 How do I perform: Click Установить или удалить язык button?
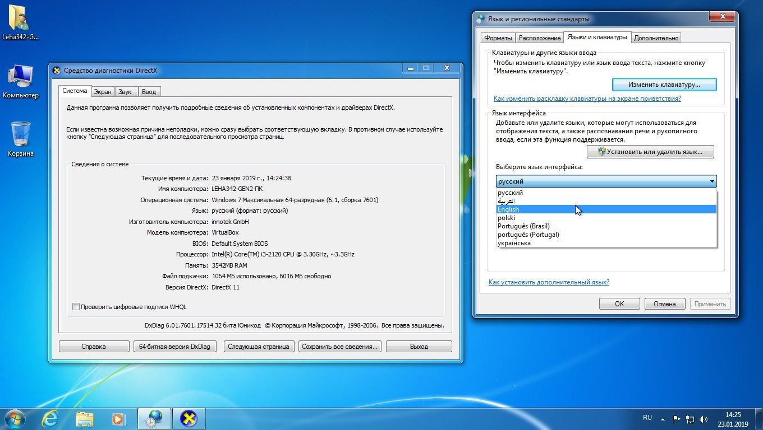pyautogui.click(x=650, y=152)
